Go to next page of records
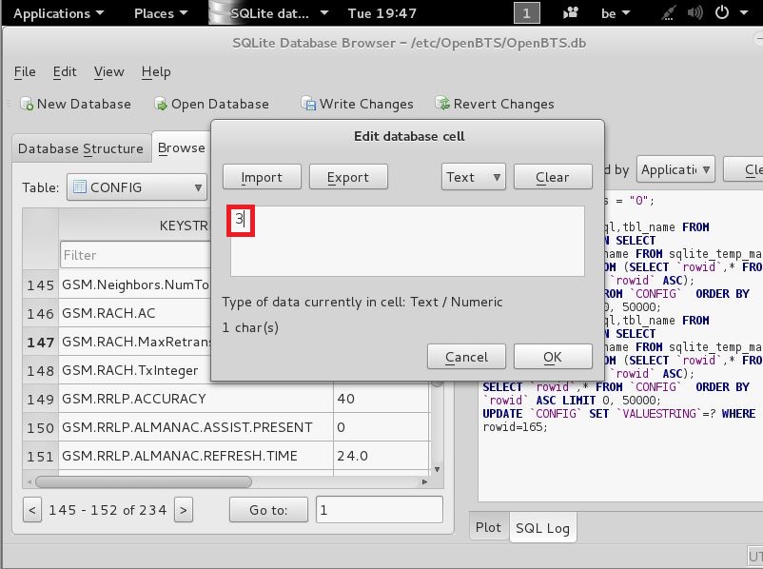 point(184,510)
